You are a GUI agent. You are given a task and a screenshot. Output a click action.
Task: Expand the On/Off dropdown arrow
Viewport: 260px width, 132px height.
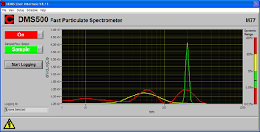[40, 35]
